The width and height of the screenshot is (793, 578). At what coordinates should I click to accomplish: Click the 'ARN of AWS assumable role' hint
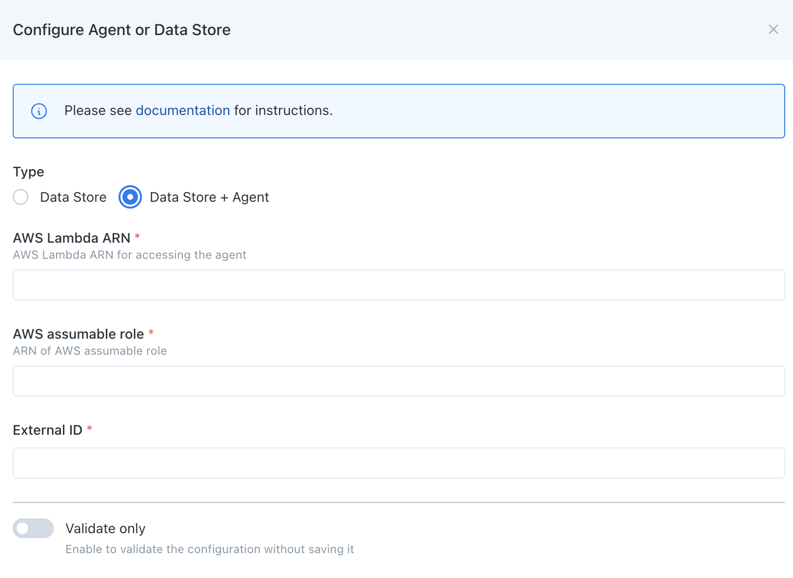click(x=90, y=351)
